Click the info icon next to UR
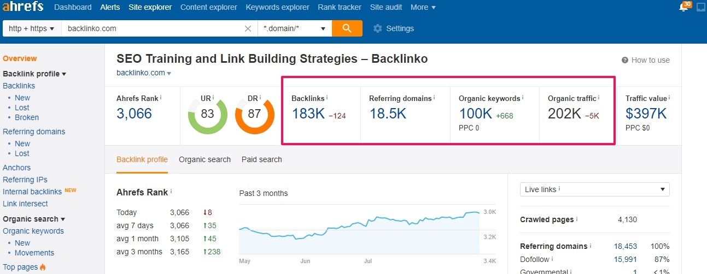 pos(213,98)
